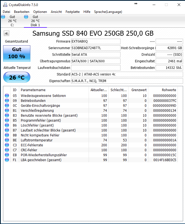The height and width of the screenshot is (224, 185).
Task: Click the Betriebsstunden value 14332 Std.
Action: coord(169,68)
